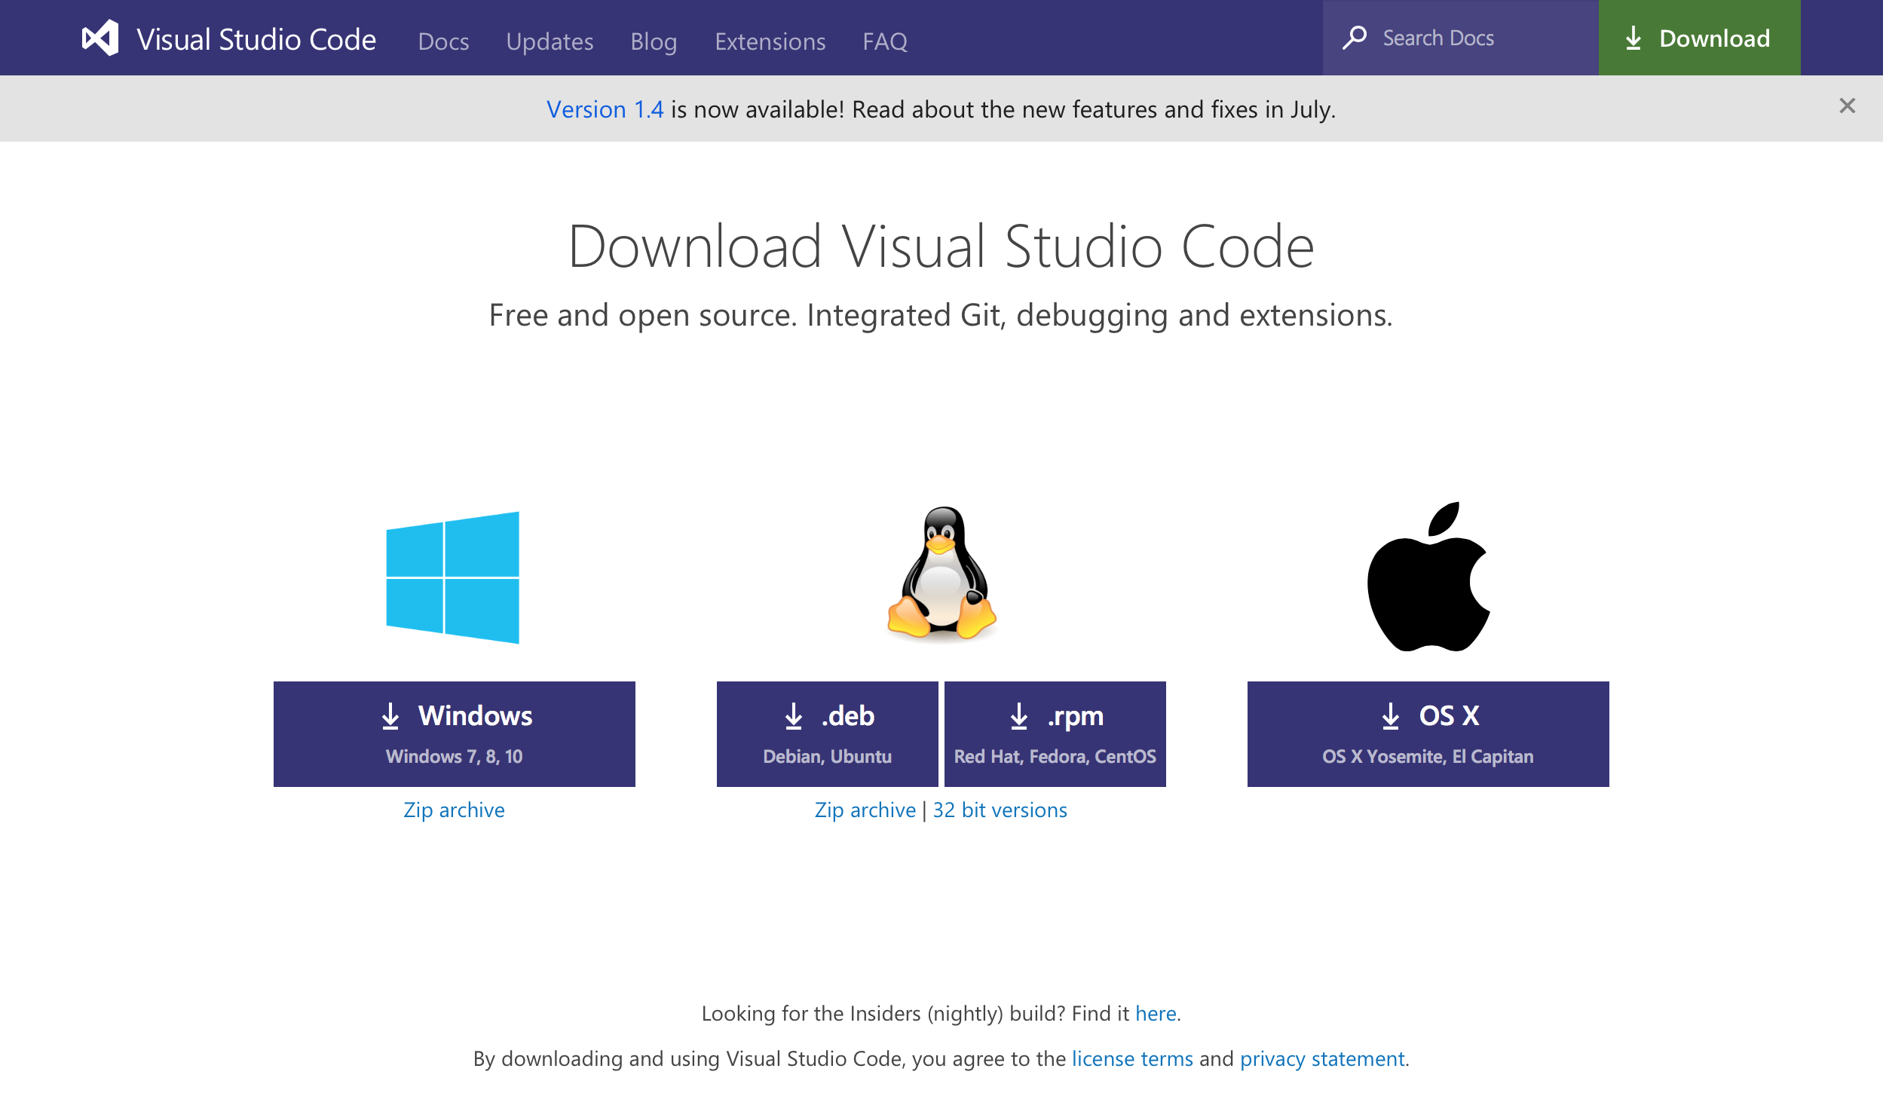Download the OS X build
The image size is (1883, 1093).
1428,734
